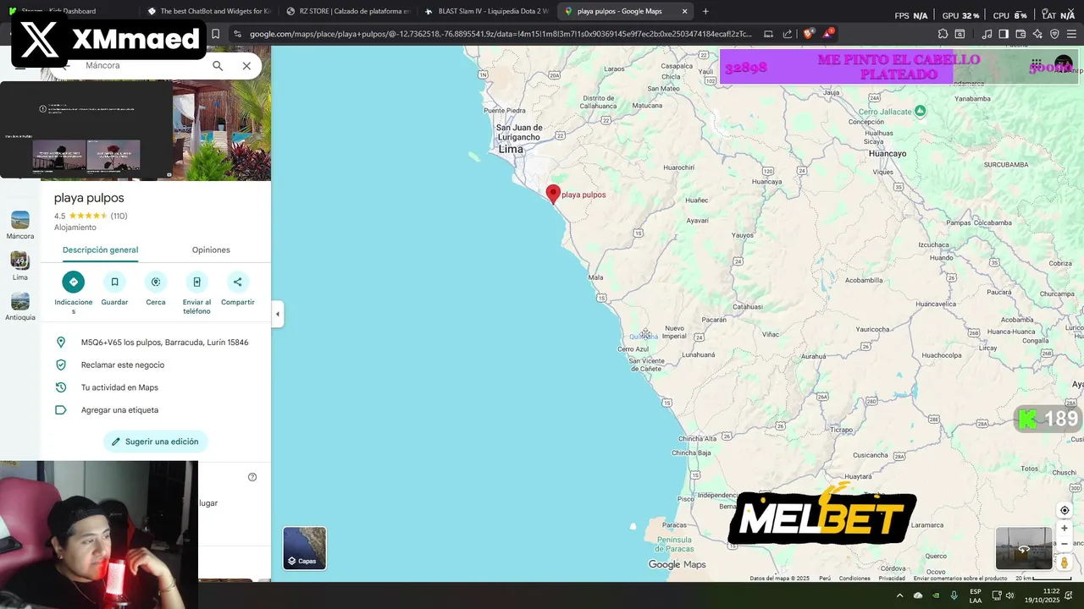The height and width of the screenshot is (609, 1084).
Task: Zoom out with the minus button
Action: pos(1065,544)
